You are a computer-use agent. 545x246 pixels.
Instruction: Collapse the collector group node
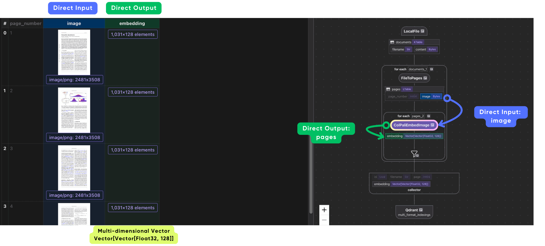click(x=414, y=190)
